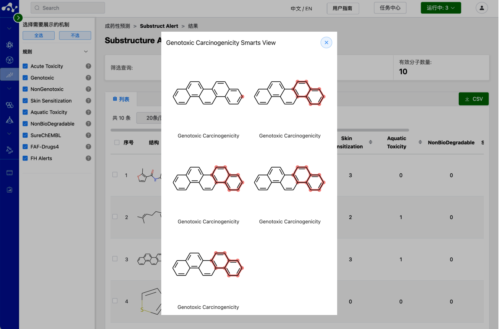Image resolution: width=499 pixels, height=329 pixels.
Task: Disable the SureChEMBL rule checkbox
Action: [25, 135]
